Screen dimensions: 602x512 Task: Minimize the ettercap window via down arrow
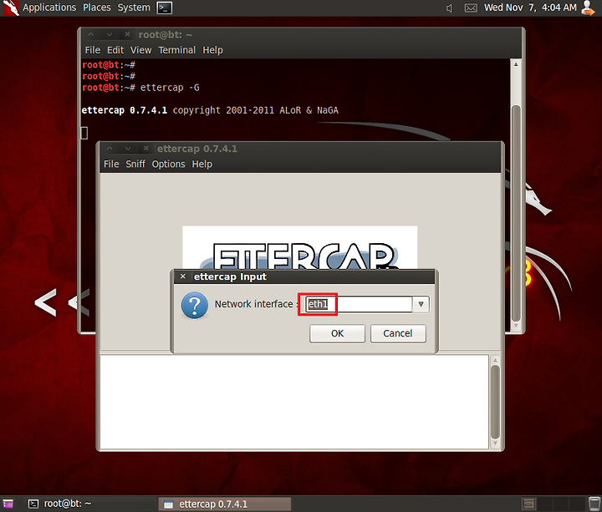[128, 149]
